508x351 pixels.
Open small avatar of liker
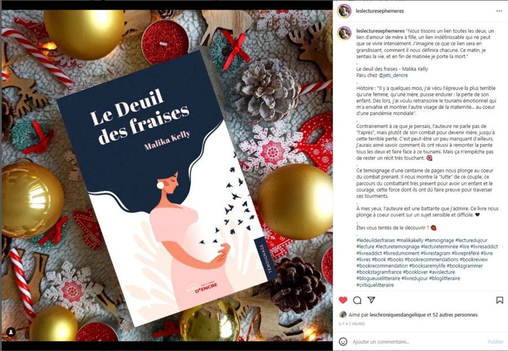343,314
